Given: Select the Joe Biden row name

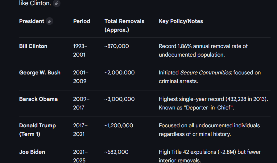Looking at the screenshot, I should coord(32,152).
